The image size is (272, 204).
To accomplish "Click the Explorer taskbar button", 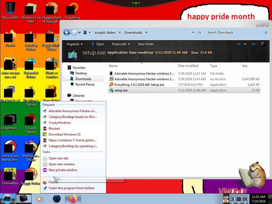I will point(24,199).
